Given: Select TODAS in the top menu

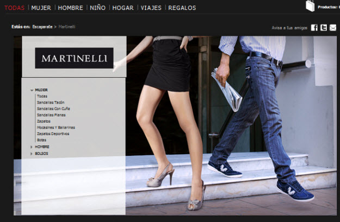Looking at the screenshot, I should pyautogui.click(x=15, y=8).
